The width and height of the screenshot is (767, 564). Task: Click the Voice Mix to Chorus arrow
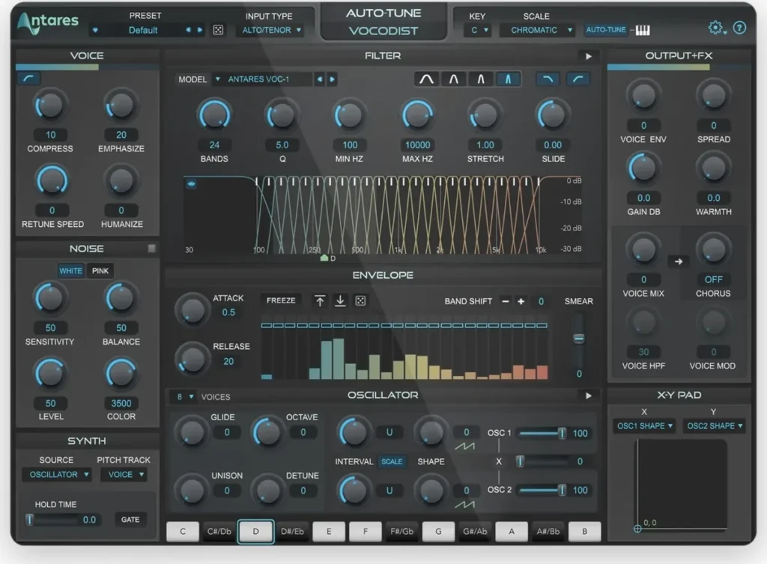click(679, 261)
